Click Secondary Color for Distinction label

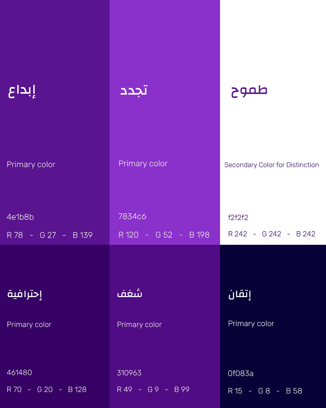[x=272, y=165]
